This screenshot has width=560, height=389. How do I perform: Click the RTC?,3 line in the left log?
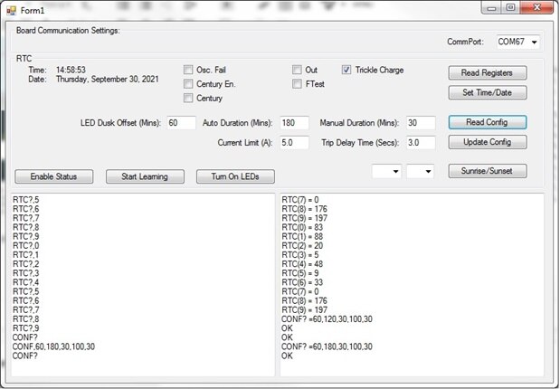pos(25,273)
